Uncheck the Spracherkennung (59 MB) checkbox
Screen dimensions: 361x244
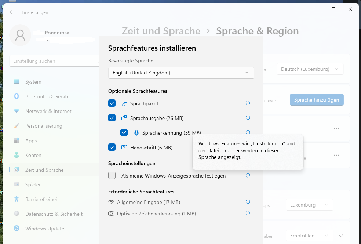click(124, 133)
